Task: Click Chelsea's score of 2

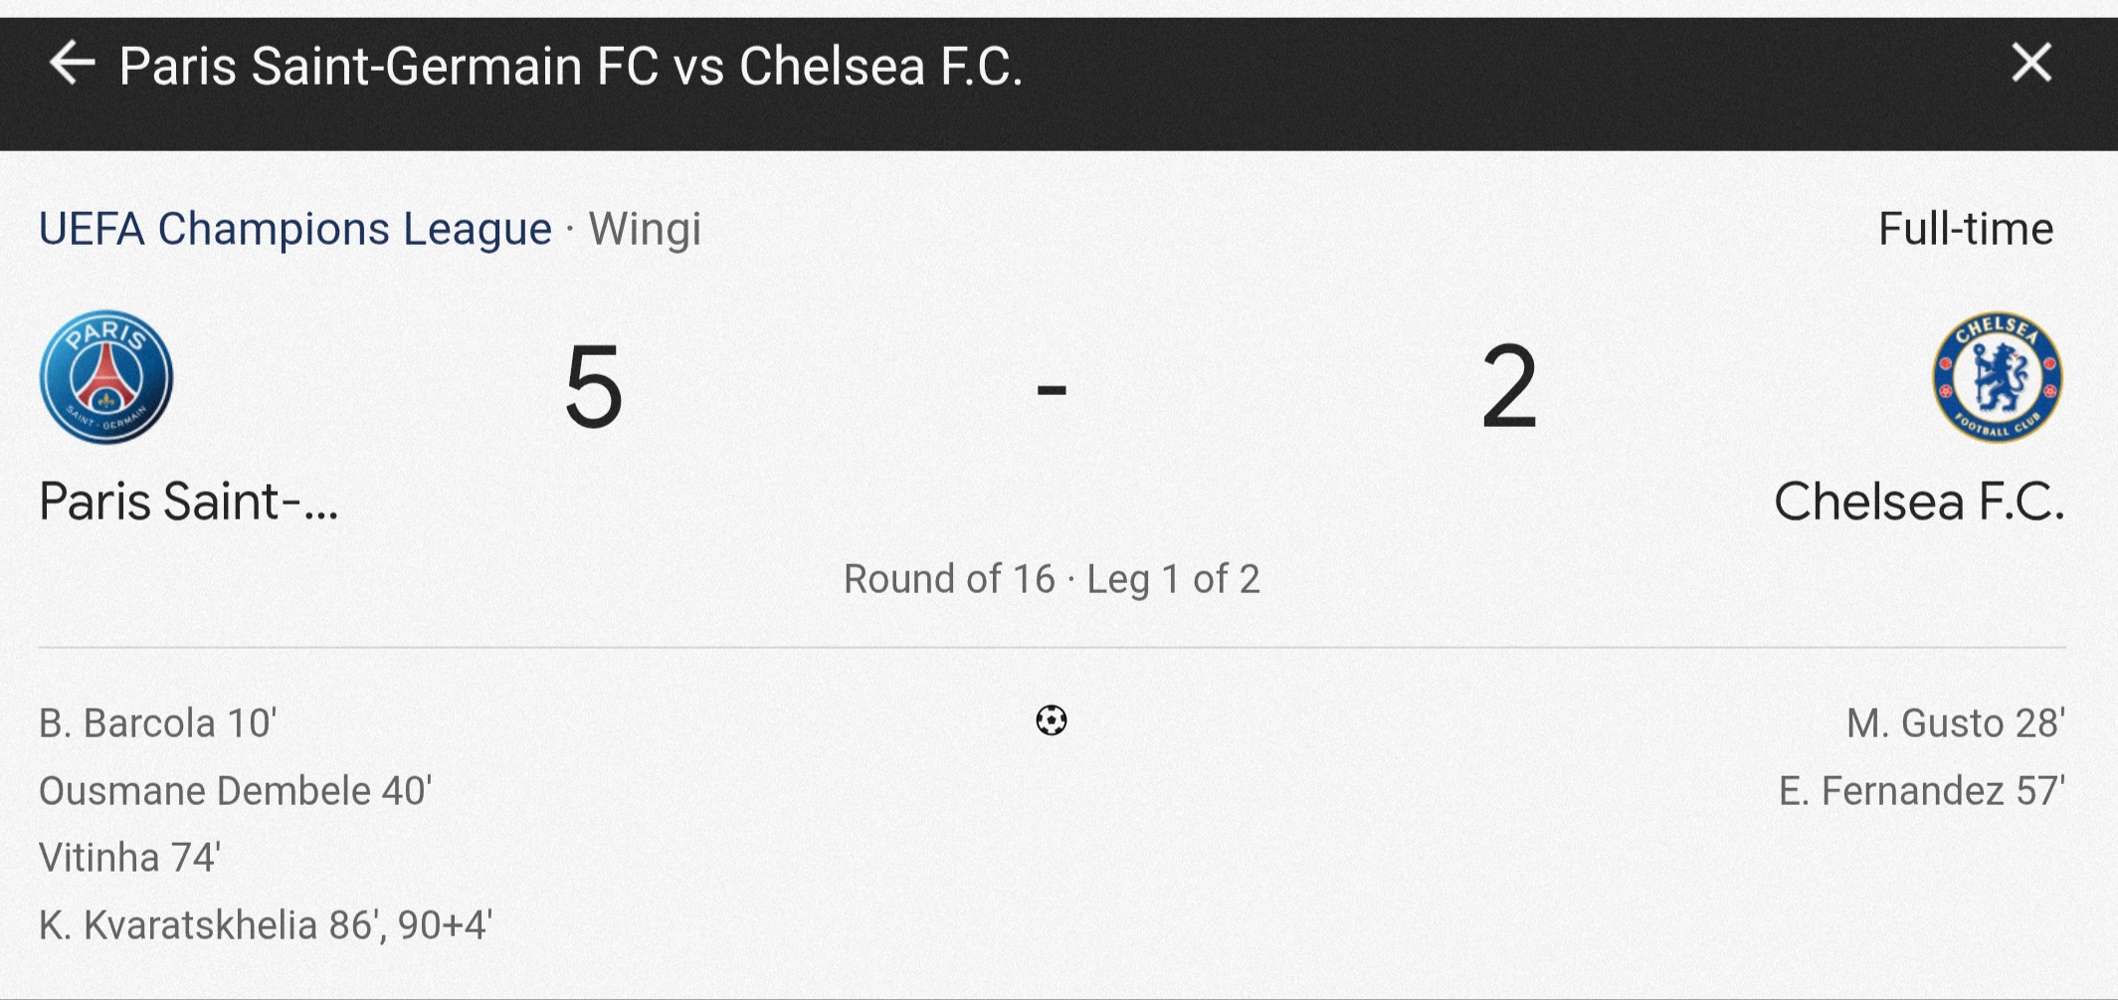Action: (x=1508, y=386)
